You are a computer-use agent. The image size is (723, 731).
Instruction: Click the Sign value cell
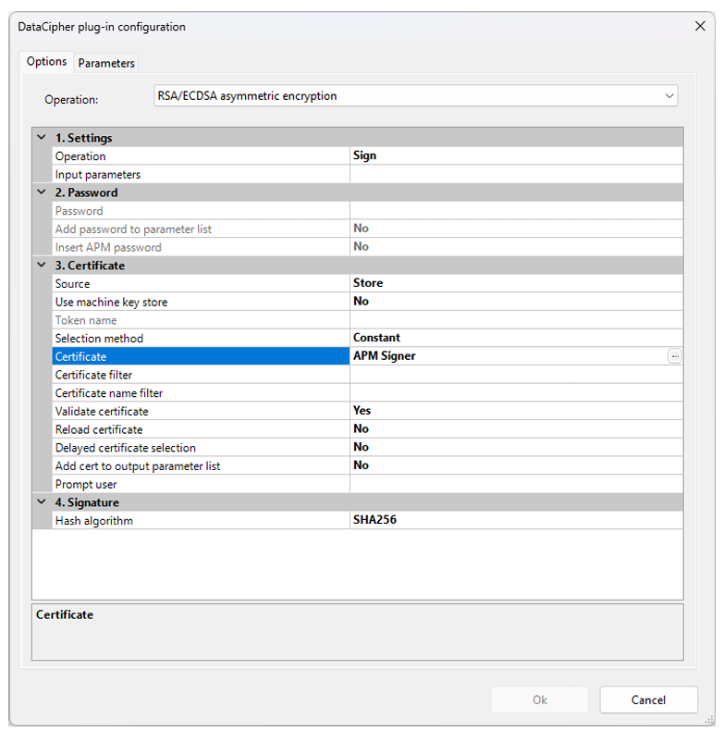pos(516,155)
